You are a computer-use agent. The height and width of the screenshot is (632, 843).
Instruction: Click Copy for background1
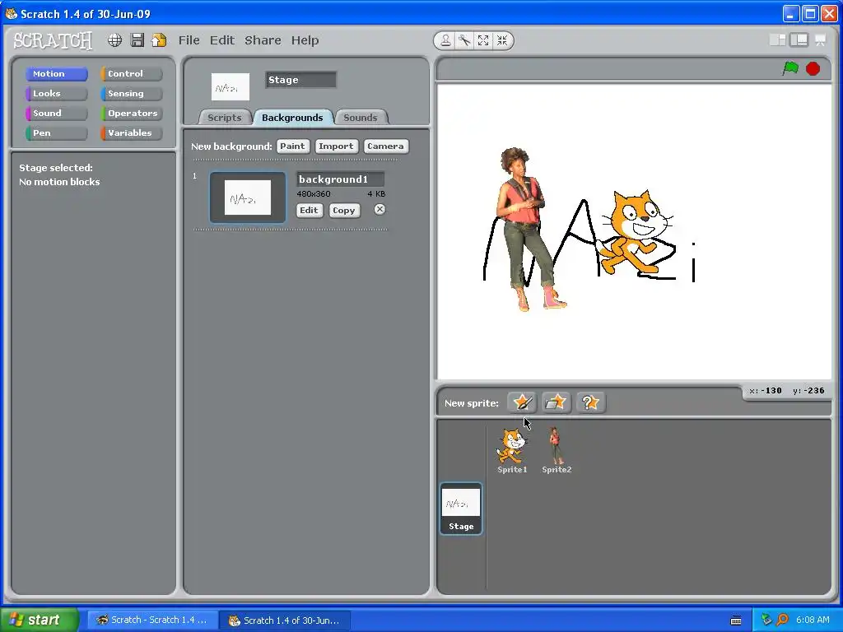coord(343,210)
